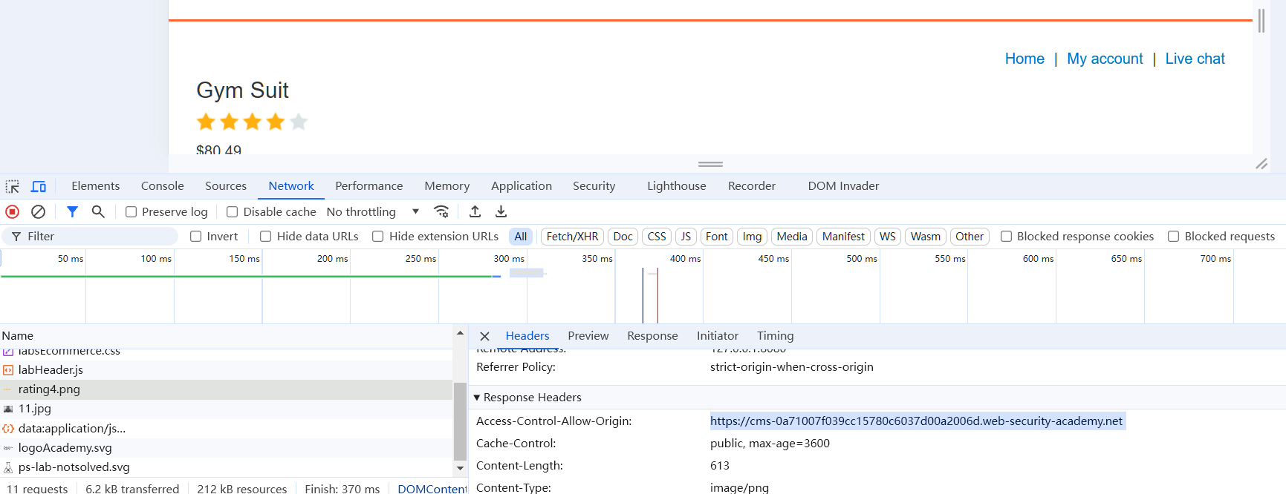Viewport: 1286px width, 494px height.
Task: Click the My account link
Action: 1105,59
